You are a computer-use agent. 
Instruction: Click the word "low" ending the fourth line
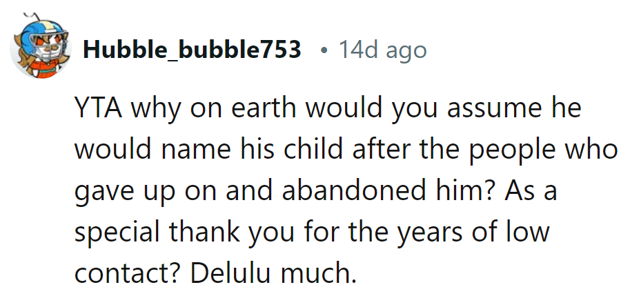click(x=526, y=233)
